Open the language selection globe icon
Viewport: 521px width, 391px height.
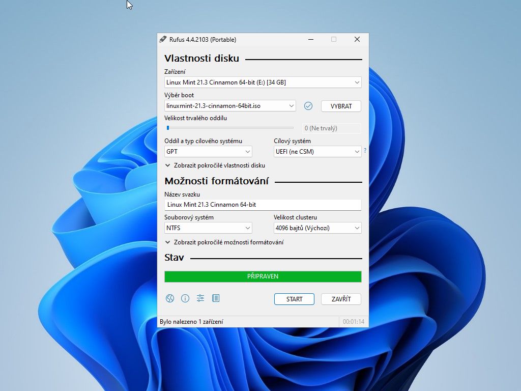[169, 298]
